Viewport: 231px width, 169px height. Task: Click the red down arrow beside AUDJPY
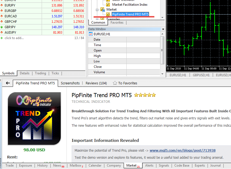pos(2,33)
